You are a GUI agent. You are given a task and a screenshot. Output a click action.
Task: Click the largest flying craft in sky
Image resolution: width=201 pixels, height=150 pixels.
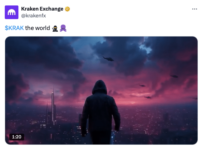(109, 59)
